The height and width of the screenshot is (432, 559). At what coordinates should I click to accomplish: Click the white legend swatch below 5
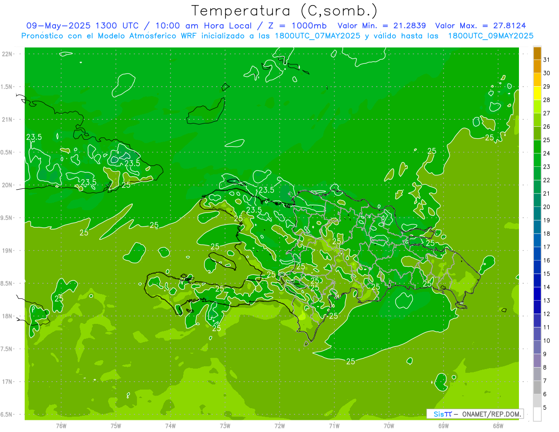(537, 414)
